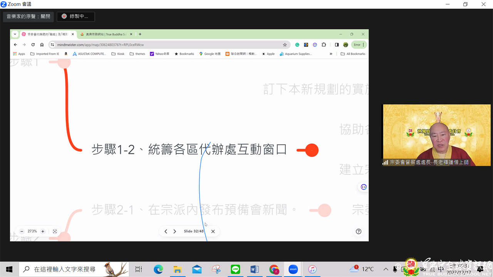The image size is (493, 277).
Task: Toggle the browser side panel
Action: [337, 45]
